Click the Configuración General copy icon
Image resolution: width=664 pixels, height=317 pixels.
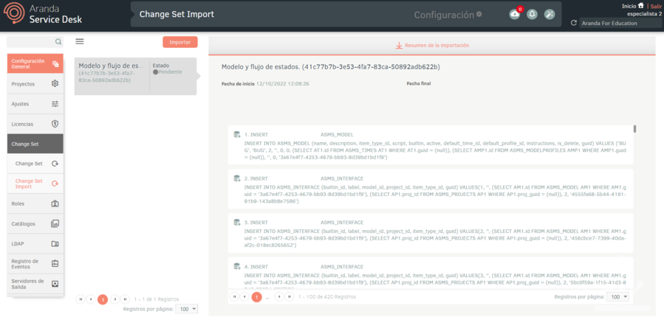[x=55, y=64]
